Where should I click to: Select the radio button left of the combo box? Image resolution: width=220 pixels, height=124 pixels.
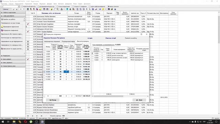tap(1, 7)
